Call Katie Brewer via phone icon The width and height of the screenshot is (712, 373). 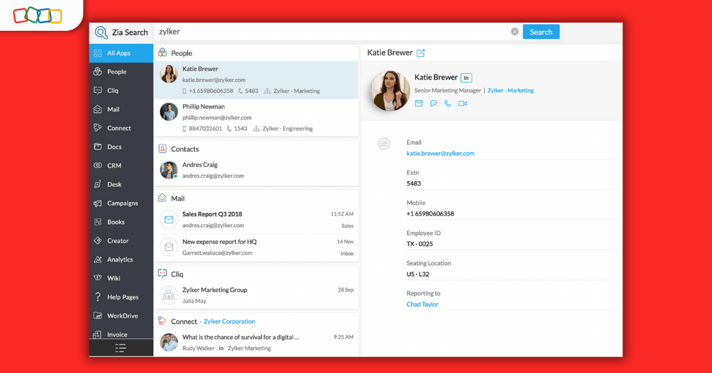coord(447,103)
